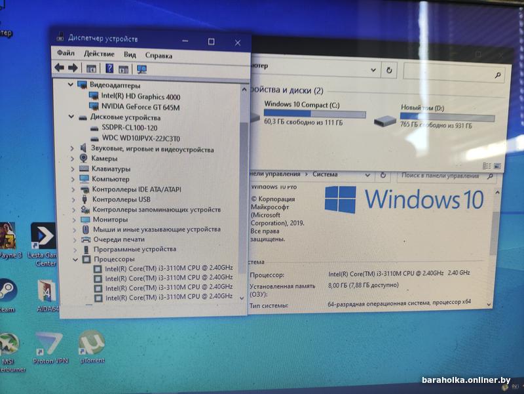Expand the Компьютер node

click(x=73, y=179)
